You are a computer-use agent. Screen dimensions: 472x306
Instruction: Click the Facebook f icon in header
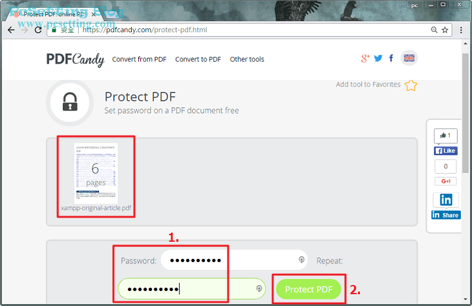click(391, 58)
